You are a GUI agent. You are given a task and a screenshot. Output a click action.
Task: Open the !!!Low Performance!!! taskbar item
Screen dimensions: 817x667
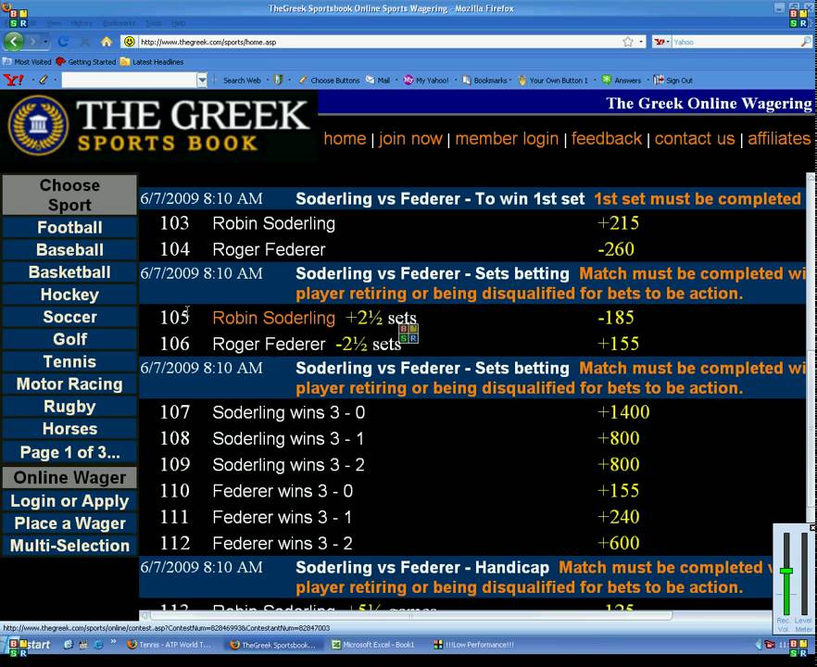[474, 645]
